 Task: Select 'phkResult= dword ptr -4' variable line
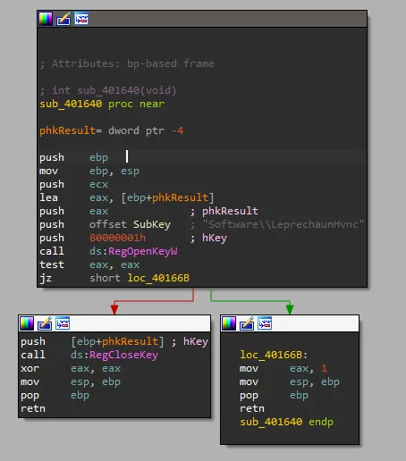(112, 130)
